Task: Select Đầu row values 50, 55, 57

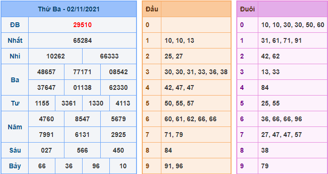Action: (179, 103)
